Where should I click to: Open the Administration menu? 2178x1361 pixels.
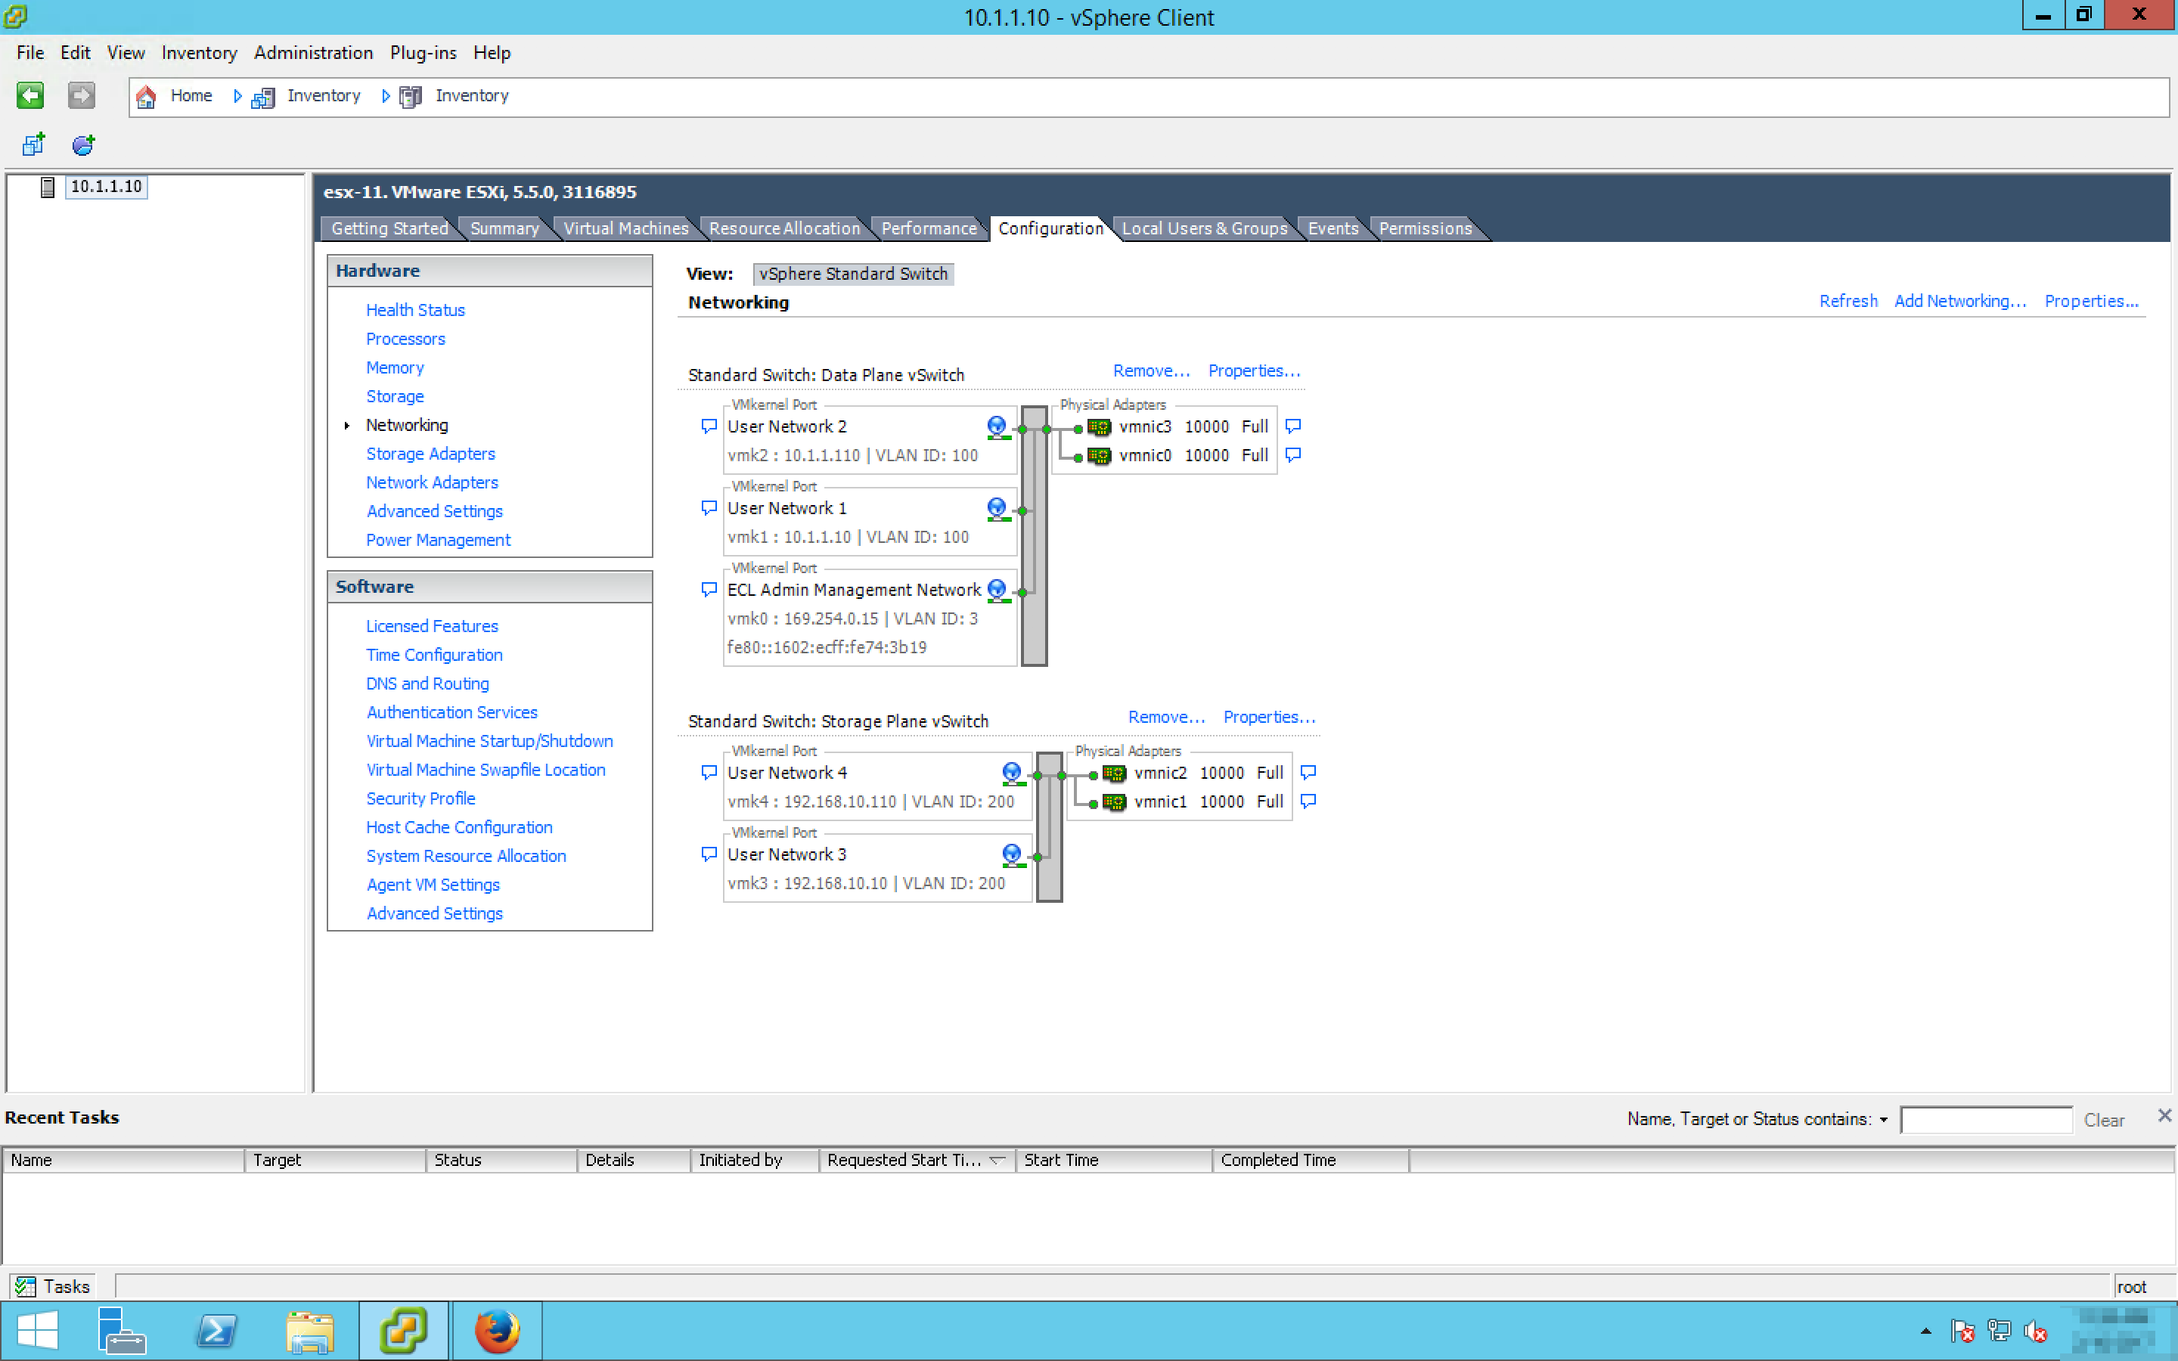(x=312, y=52)
